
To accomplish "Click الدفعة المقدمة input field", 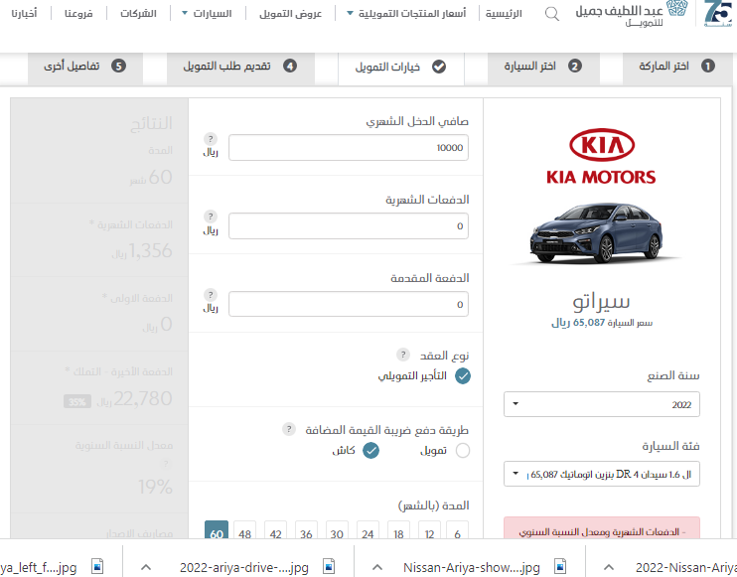I will click(349, 304).
